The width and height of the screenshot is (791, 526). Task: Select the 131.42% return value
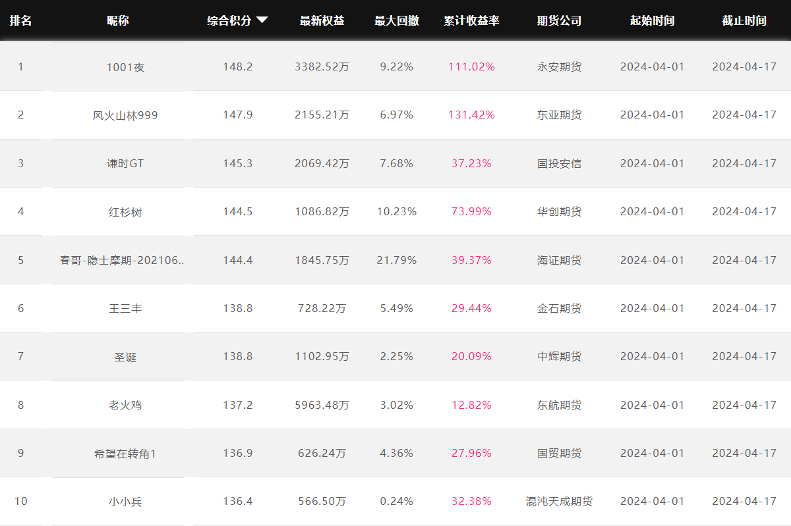click(471, 115)
